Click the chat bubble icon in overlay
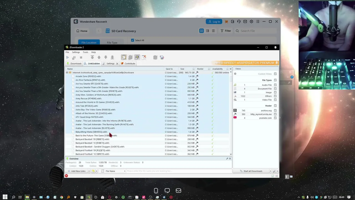 167,191
